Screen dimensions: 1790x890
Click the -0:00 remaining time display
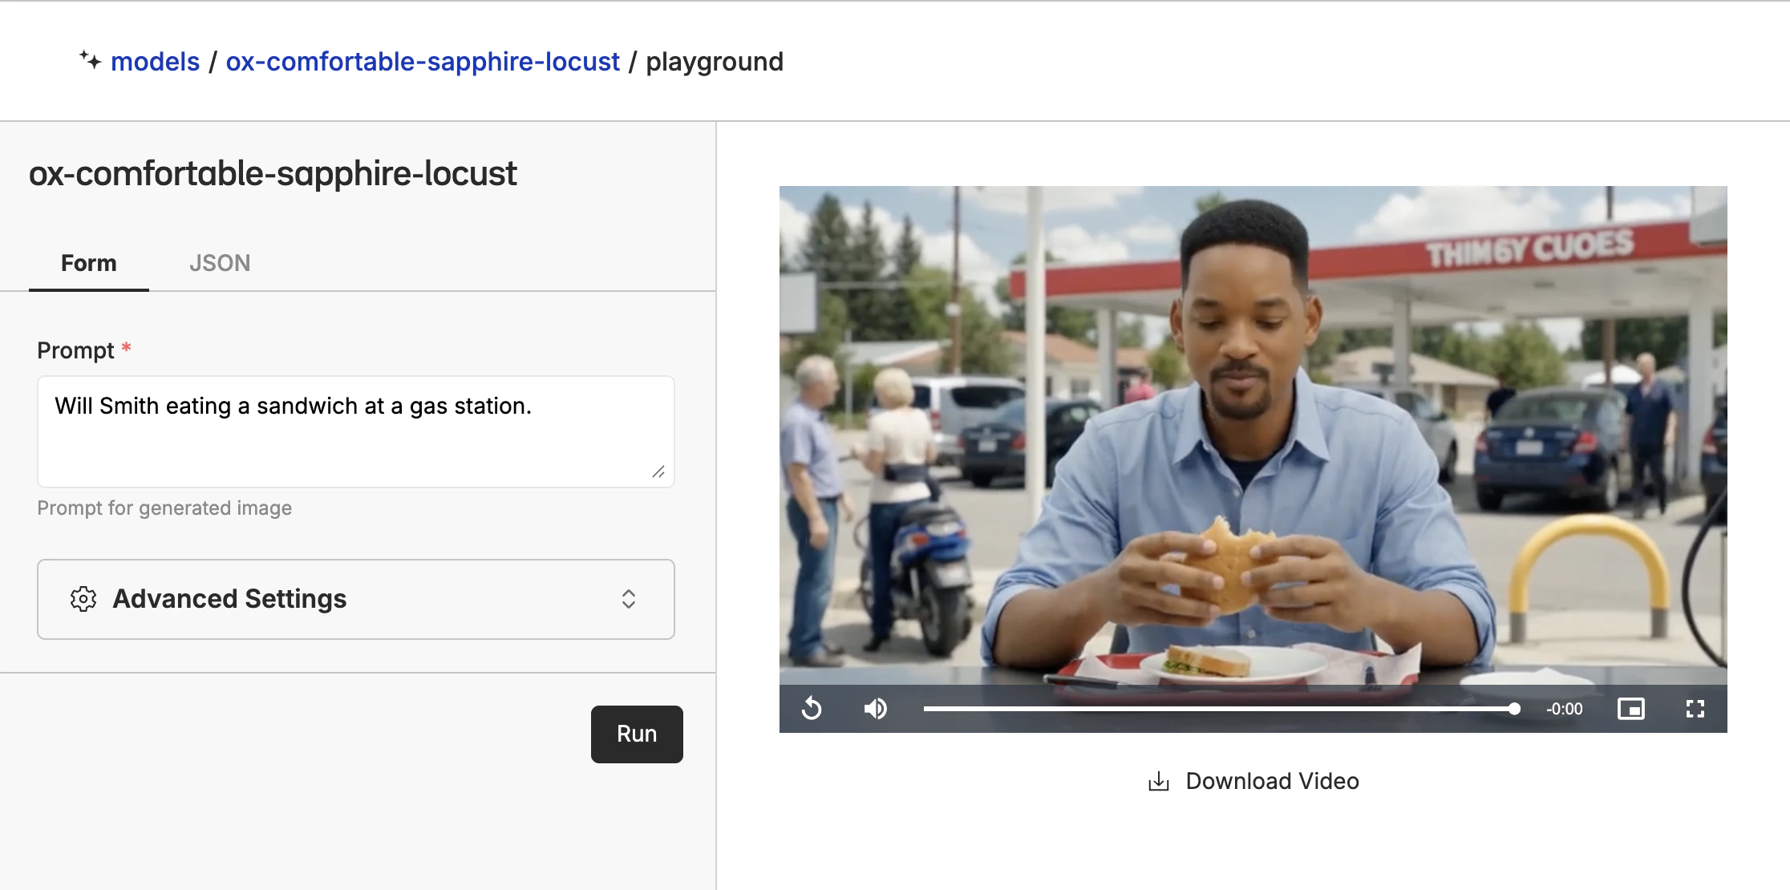[1564, 709]
